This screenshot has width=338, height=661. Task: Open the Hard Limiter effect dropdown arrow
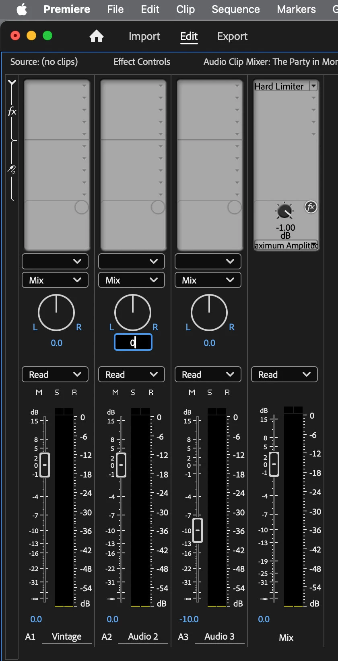[x=314, y=86]
